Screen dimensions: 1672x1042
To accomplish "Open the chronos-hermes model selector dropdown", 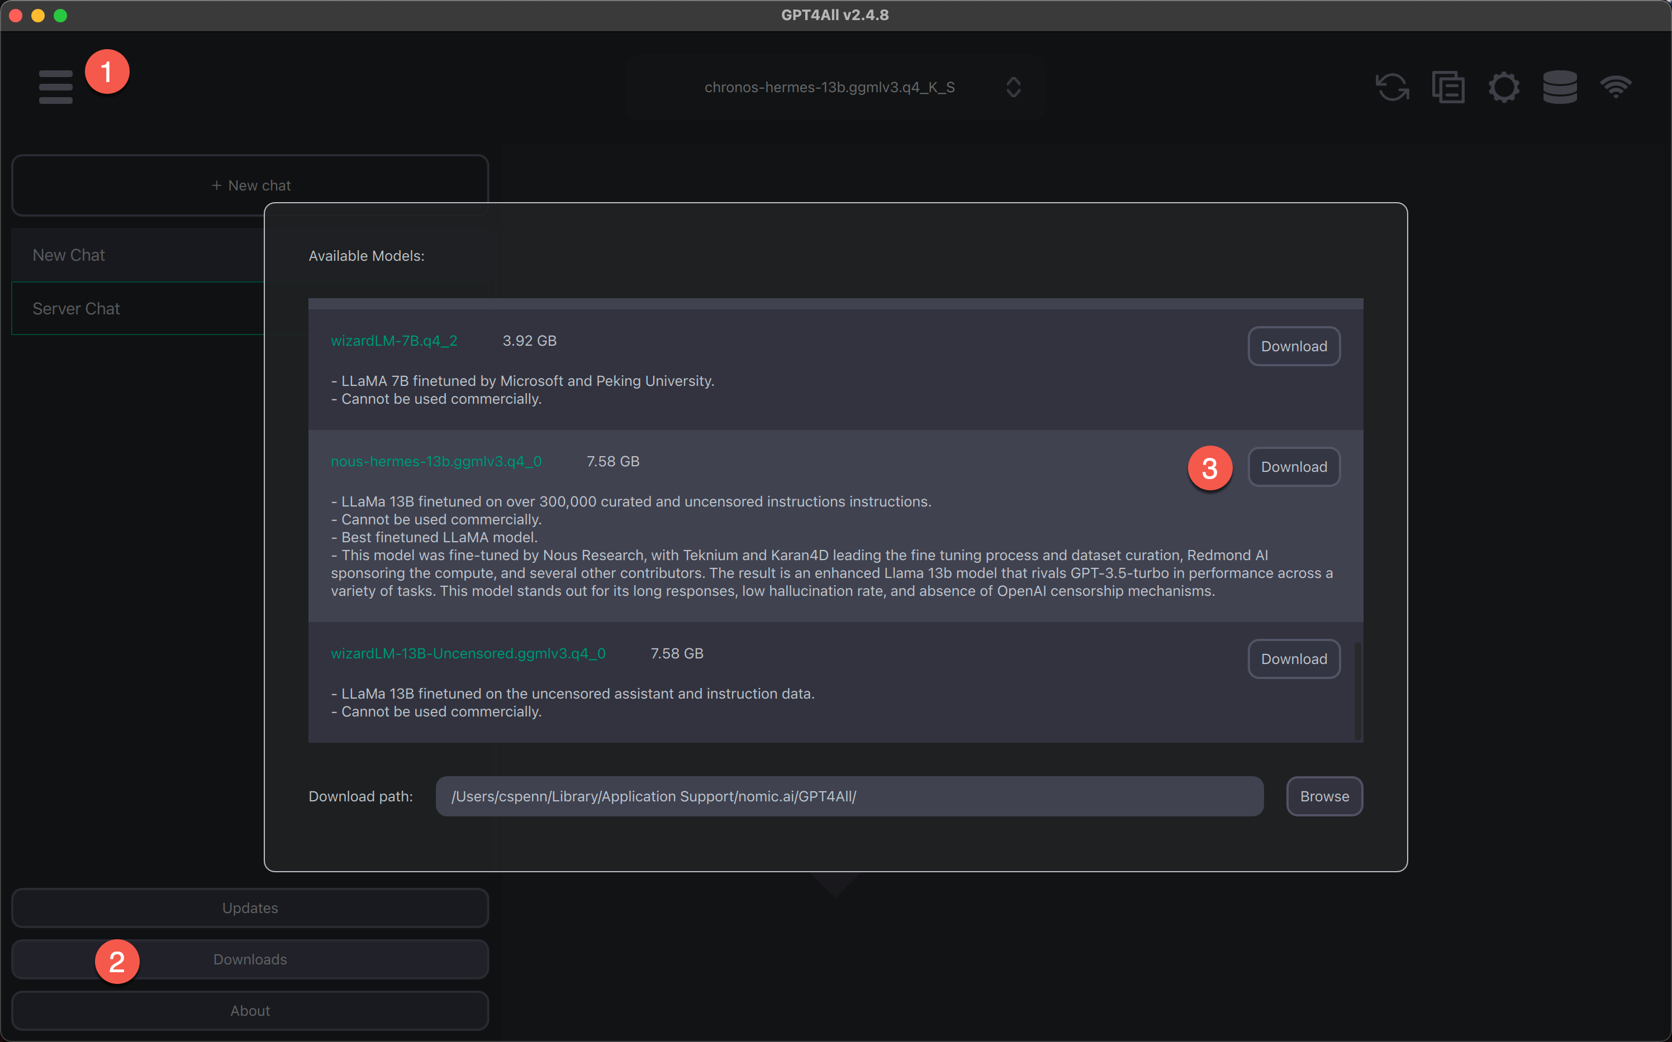I will click(835, 88).
